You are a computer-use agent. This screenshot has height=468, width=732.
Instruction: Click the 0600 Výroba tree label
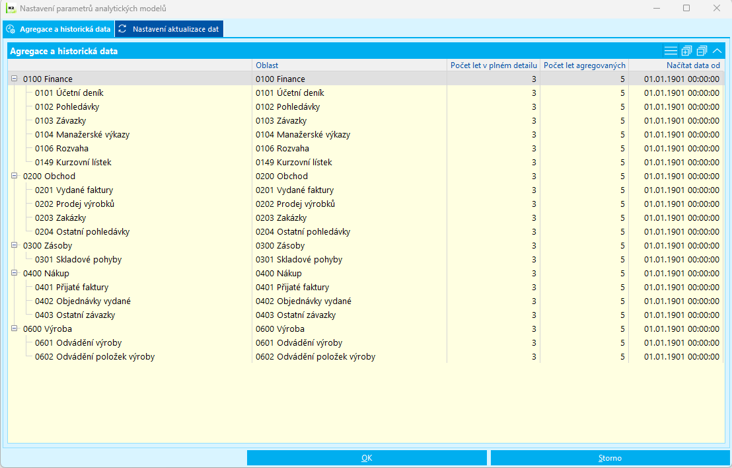(47, 329)
